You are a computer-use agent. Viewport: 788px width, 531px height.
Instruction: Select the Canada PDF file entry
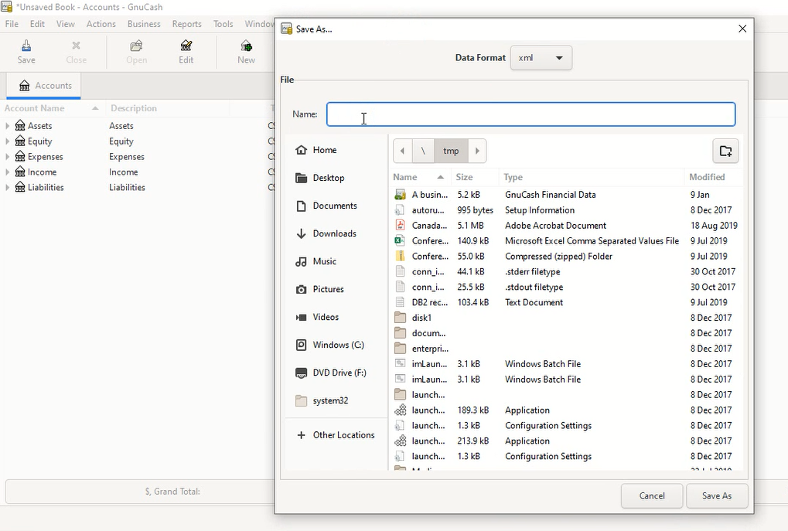(429, 226)
